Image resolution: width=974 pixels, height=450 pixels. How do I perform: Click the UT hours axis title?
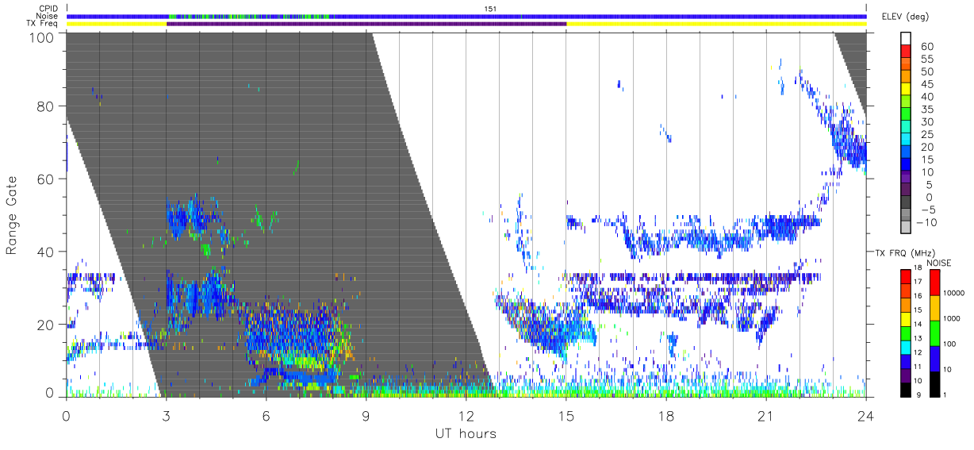[466, 433]
